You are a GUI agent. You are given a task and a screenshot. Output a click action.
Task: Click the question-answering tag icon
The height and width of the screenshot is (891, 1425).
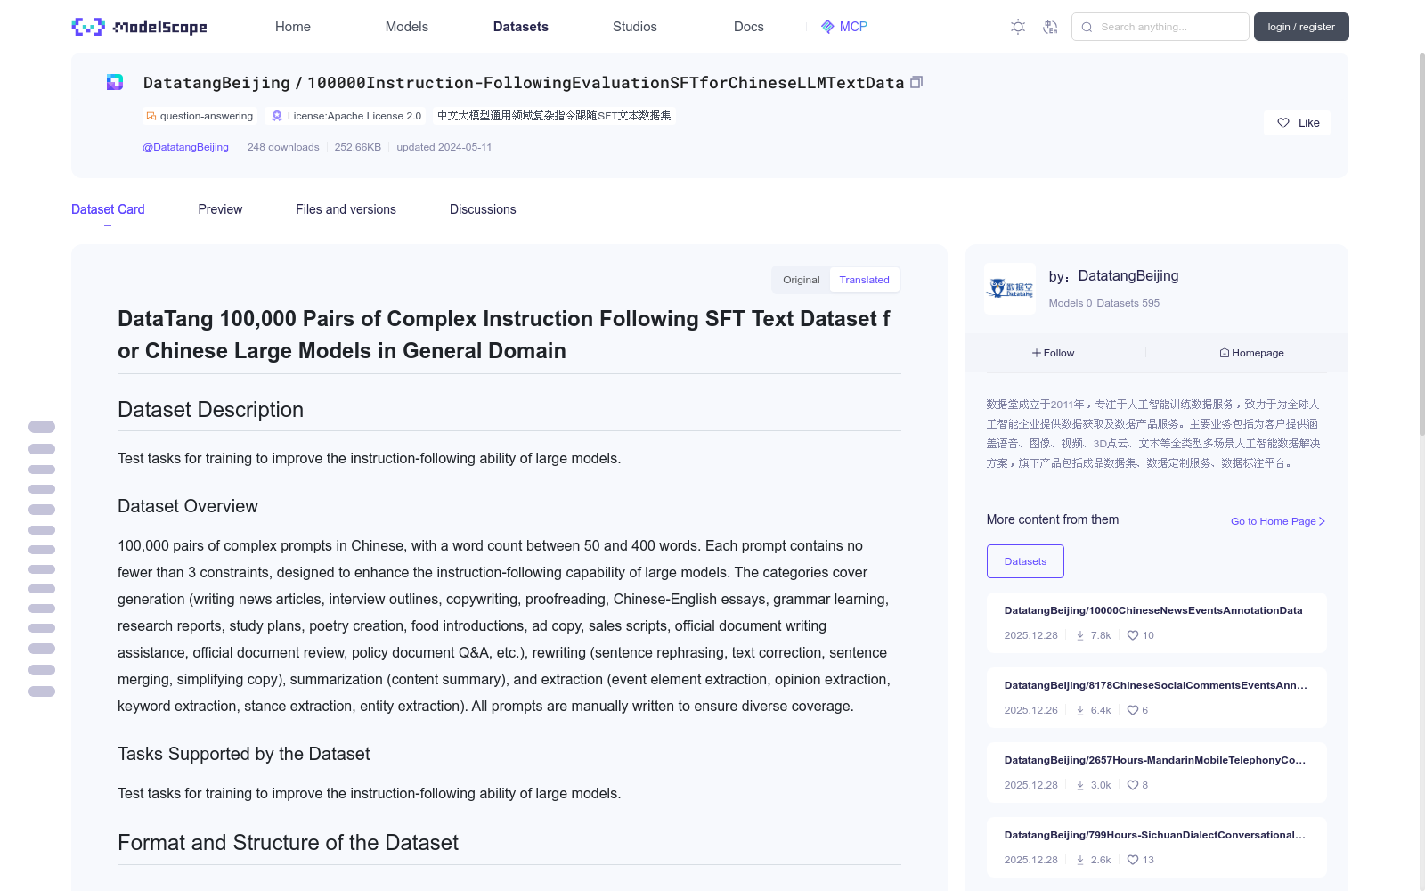point(151,116)
